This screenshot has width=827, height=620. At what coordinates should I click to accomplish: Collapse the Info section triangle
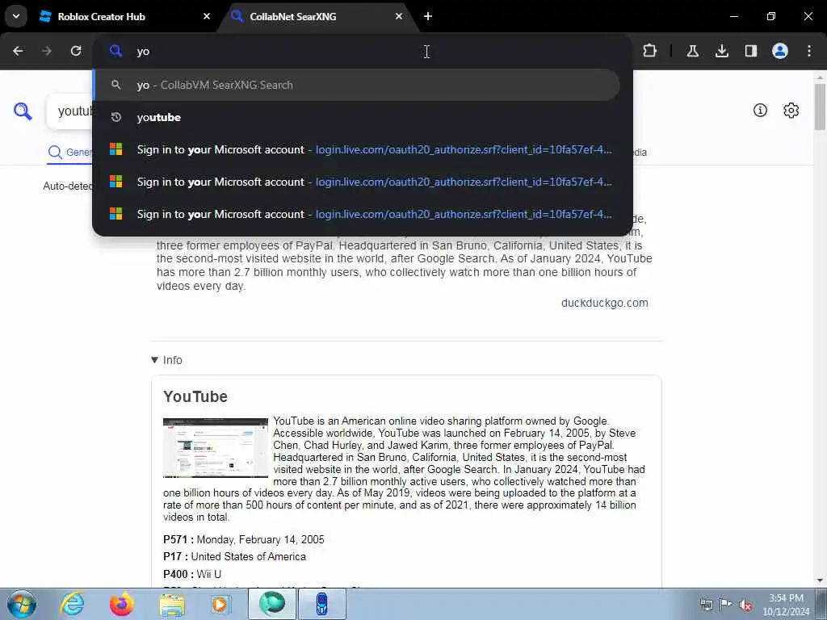tap(154, 360)
